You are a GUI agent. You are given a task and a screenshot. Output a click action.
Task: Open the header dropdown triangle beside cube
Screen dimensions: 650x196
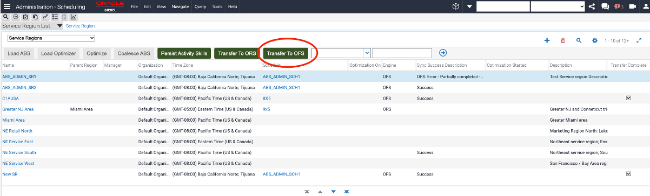click(469, 6)
